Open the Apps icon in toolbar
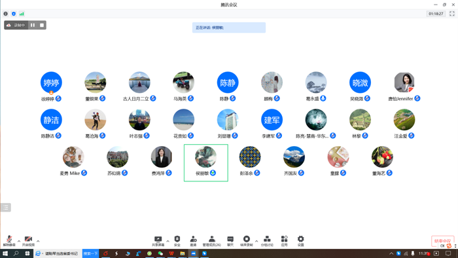Image resolution: width=458 pixels, height=258 pixels. [284, 241]
